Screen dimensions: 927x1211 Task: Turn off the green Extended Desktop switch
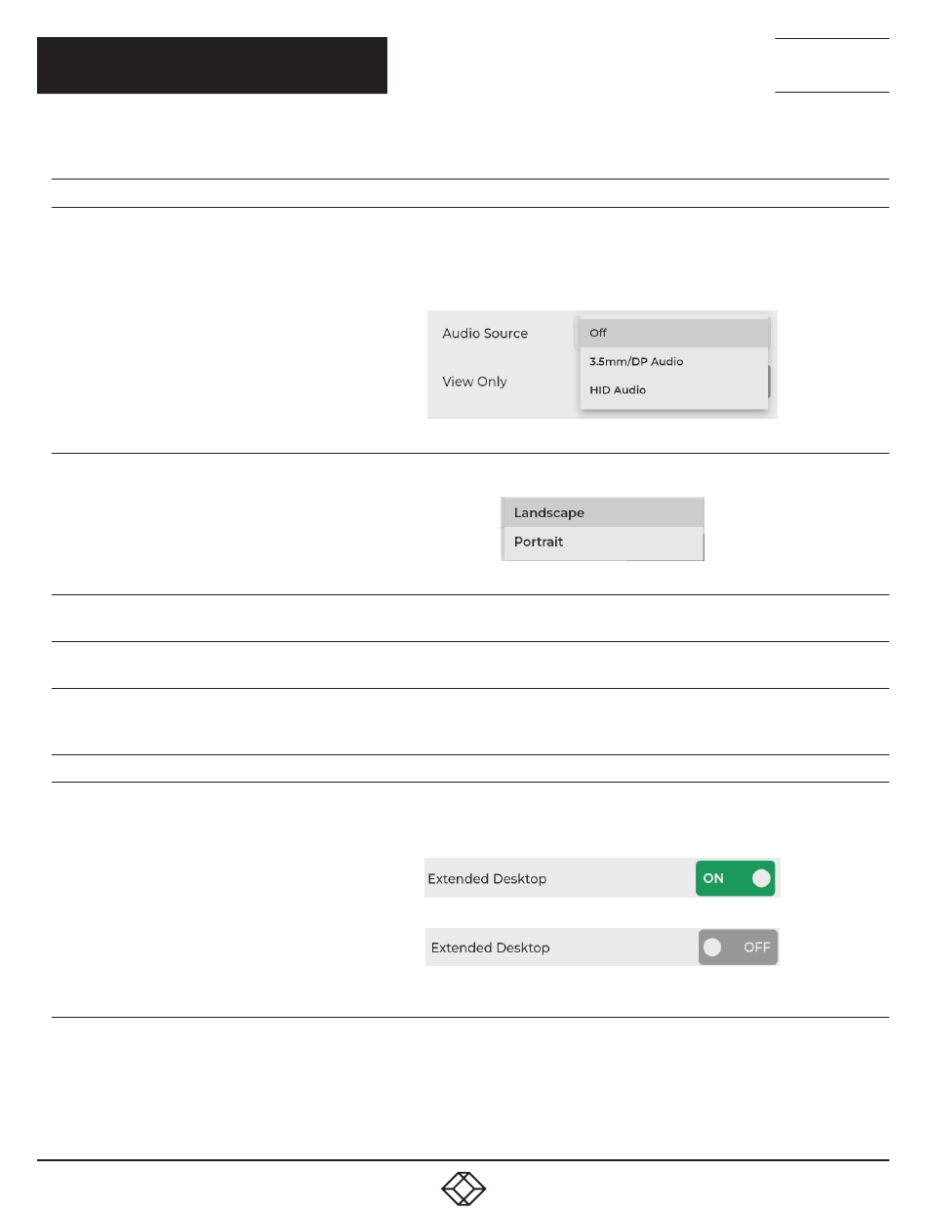[x=735, y=878]
